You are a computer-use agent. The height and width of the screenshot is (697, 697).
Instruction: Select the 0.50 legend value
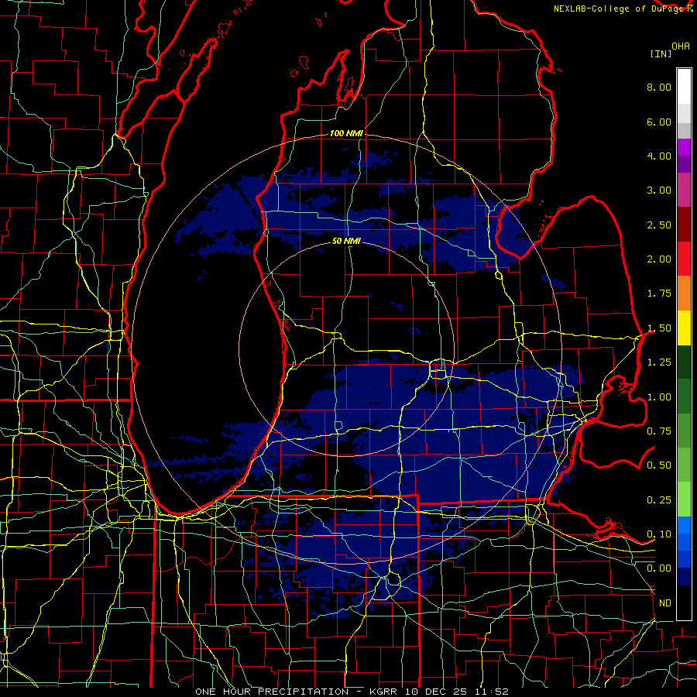pos(659,465)
